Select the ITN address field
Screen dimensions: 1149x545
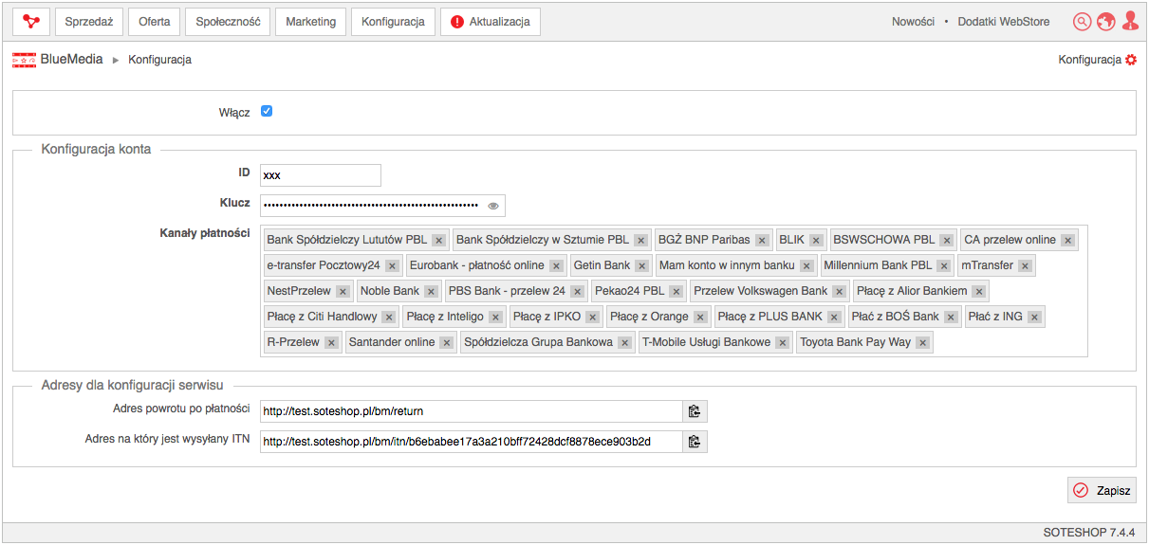pyautogui.click(x=472, y=442)
